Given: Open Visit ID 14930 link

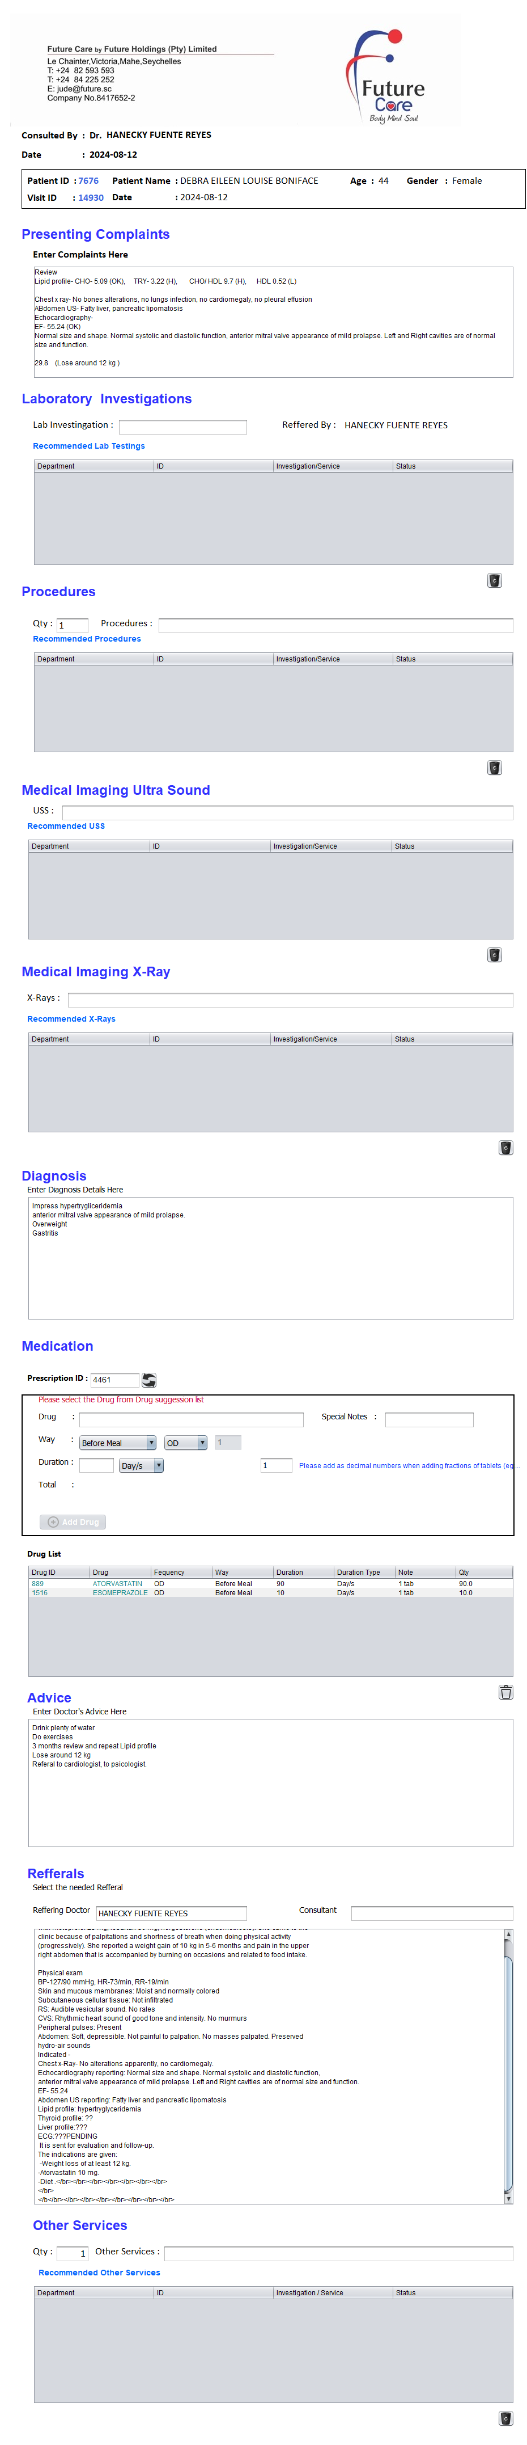Looking at the screenshot, I should click(x=91, y=197).
